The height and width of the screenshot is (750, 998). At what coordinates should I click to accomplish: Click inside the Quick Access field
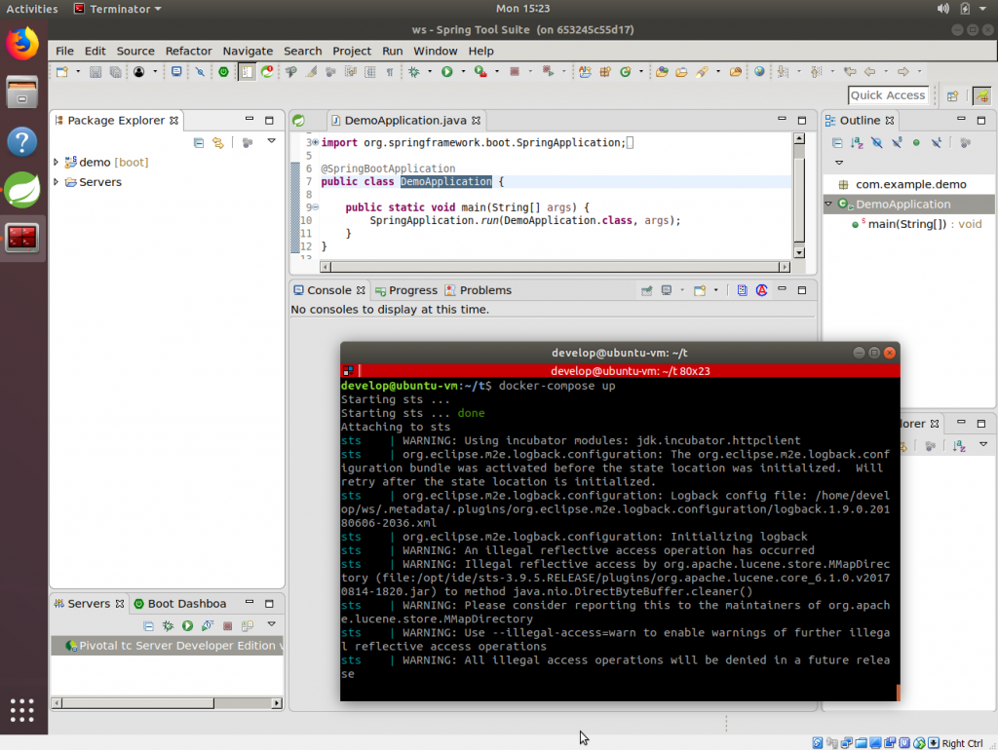[887, 94]
